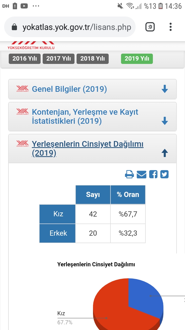This screenshot has width=185, height=330.
Task: Tap the Yükseköğretim Kurulu logo
Action: click(31, 45)
